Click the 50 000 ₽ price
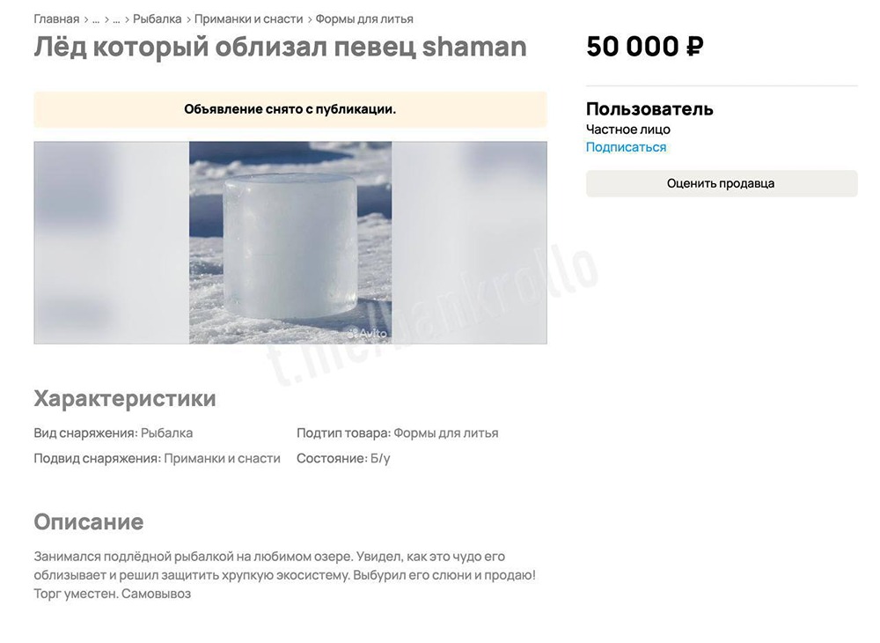This screenshot has height=643, width=880. (x=644, y=46)
